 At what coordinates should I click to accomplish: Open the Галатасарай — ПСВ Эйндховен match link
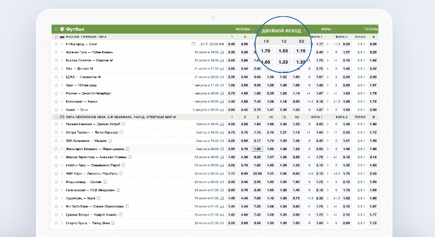(90, 190)
